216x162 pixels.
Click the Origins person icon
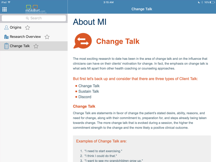[x=6, y=27]
